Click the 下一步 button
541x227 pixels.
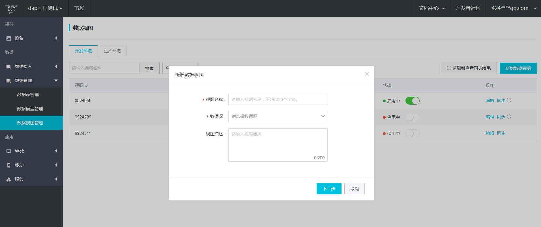(x=329, y=189)
